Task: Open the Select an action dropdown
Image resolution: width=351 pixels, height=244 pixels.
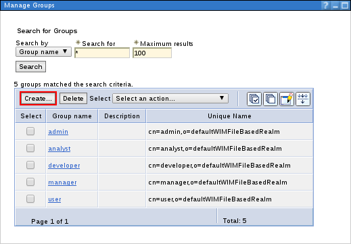Action: point(170,99)
